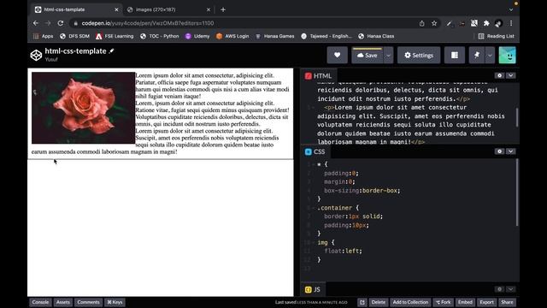Open CSS editor settings gear
Viewport: 547px width, 308px height.
tap(499, 151)
